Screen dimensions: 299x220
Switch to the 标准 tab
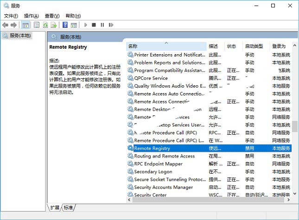point(69,207)
